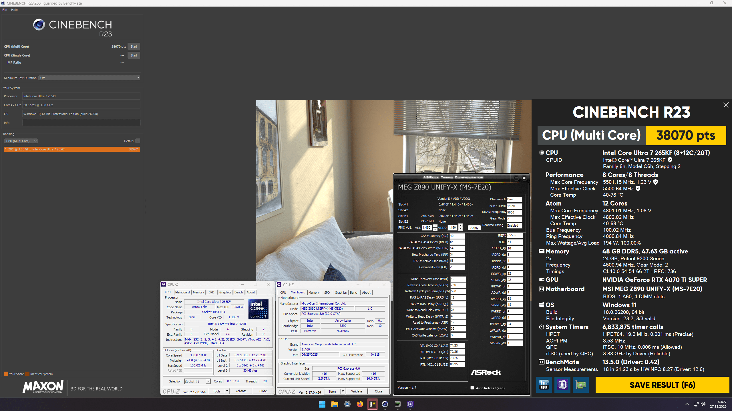The image size is (732, 411).
Task: Open BenchMate from the taskbar
Action: click(x=372, y=404)
